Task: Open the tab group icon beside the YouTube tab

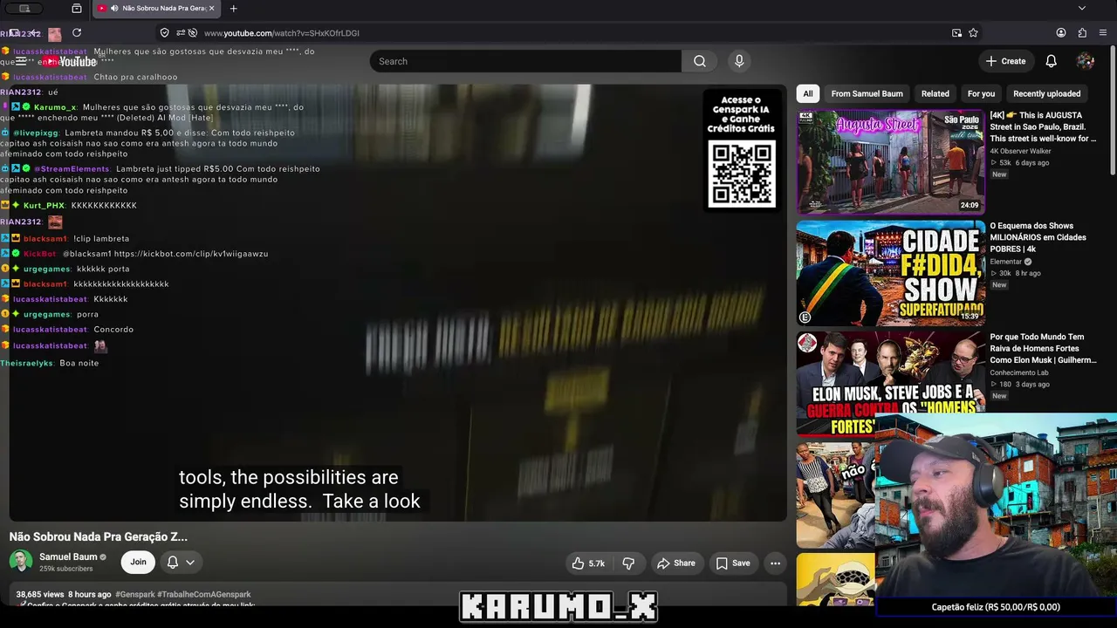Action: 77,9
